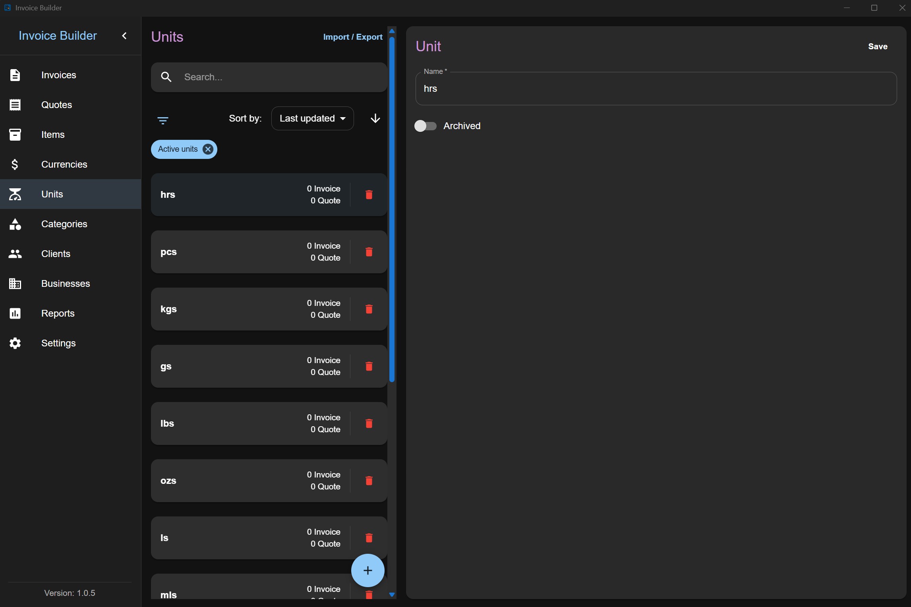Viewport: 911px width, 607px height.
Task: Click the Clients people icon
Action: (15, 254)
